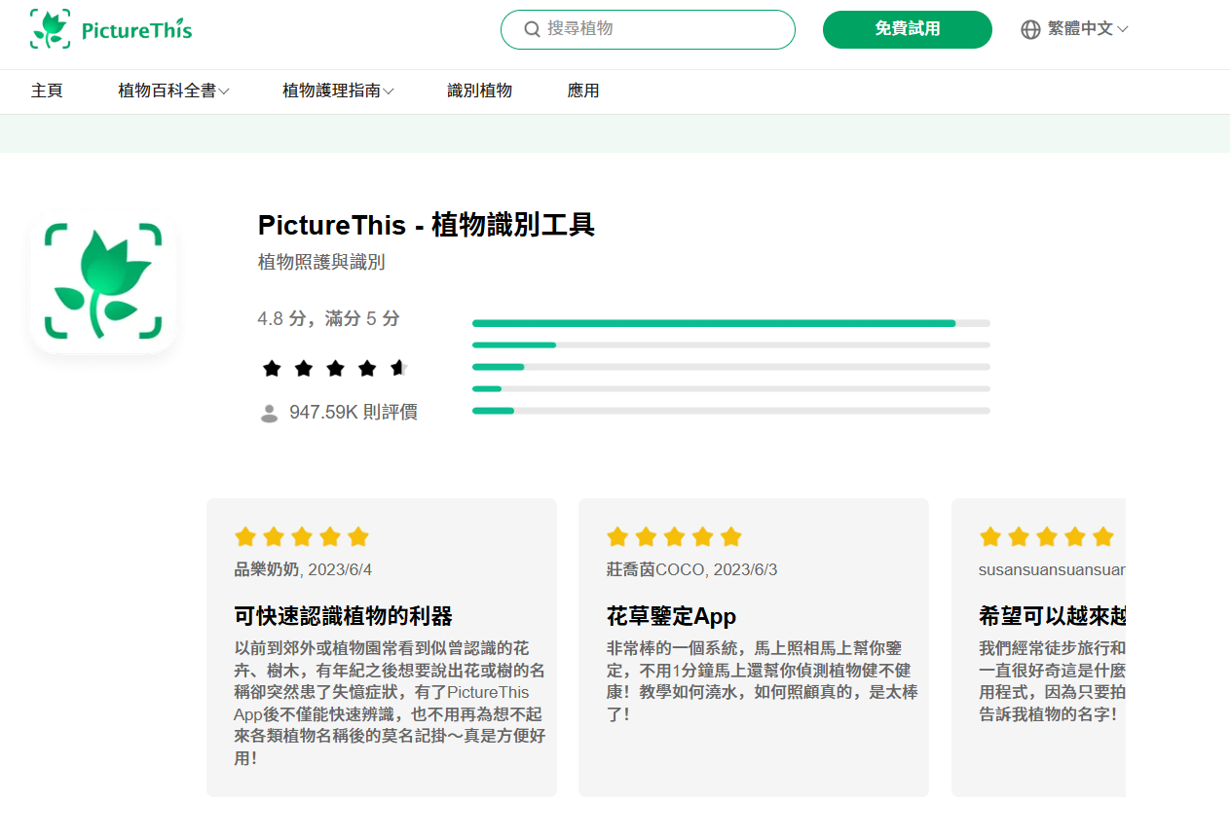
Task: Click the 免費試用 button
Action: pos(908,29)
